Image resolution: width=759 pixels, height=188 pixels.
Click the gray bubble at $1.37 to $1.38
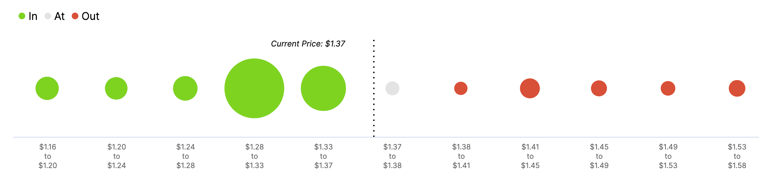pos(392,88)
